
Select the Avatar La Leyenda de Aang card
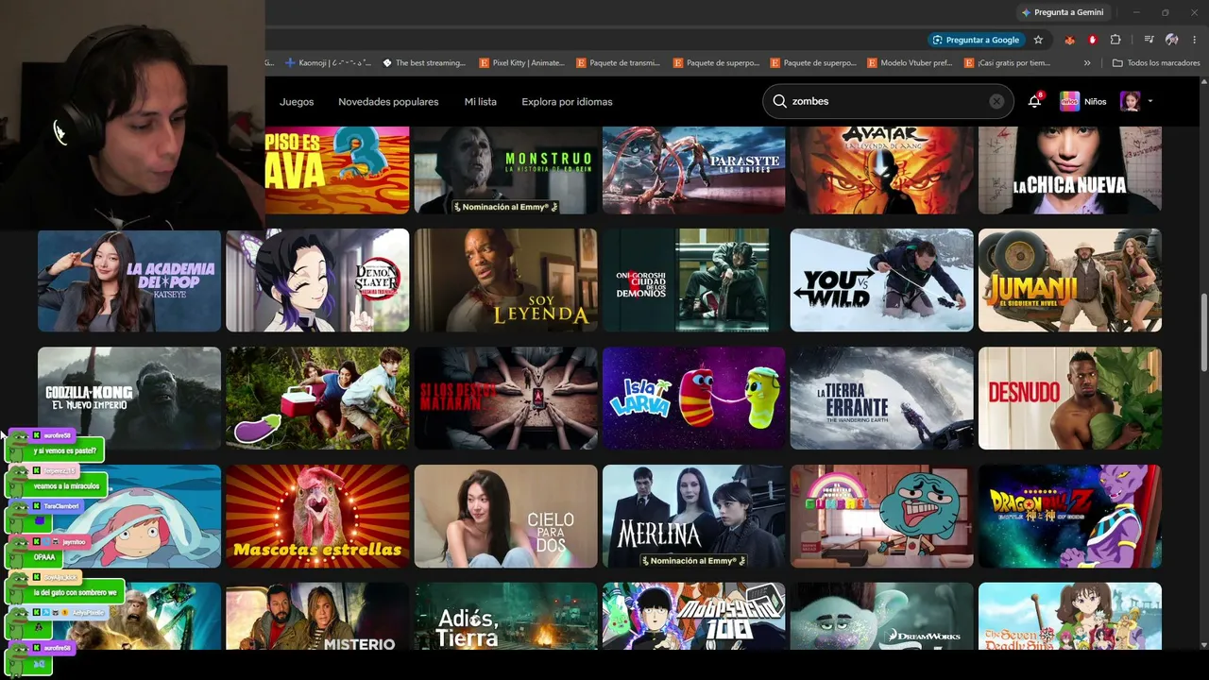pyautogui.click(x=881, y=170)
